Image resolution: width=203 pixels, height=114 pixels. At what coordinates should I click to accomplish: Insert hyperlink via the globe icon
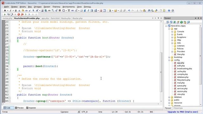point(46,10)
